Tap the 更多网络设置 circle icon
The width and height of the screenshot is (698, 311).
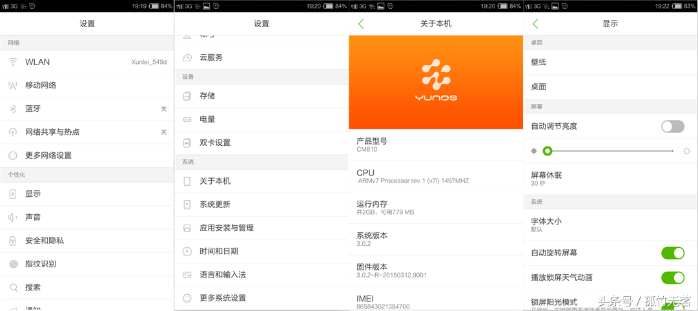click(13, 155)
